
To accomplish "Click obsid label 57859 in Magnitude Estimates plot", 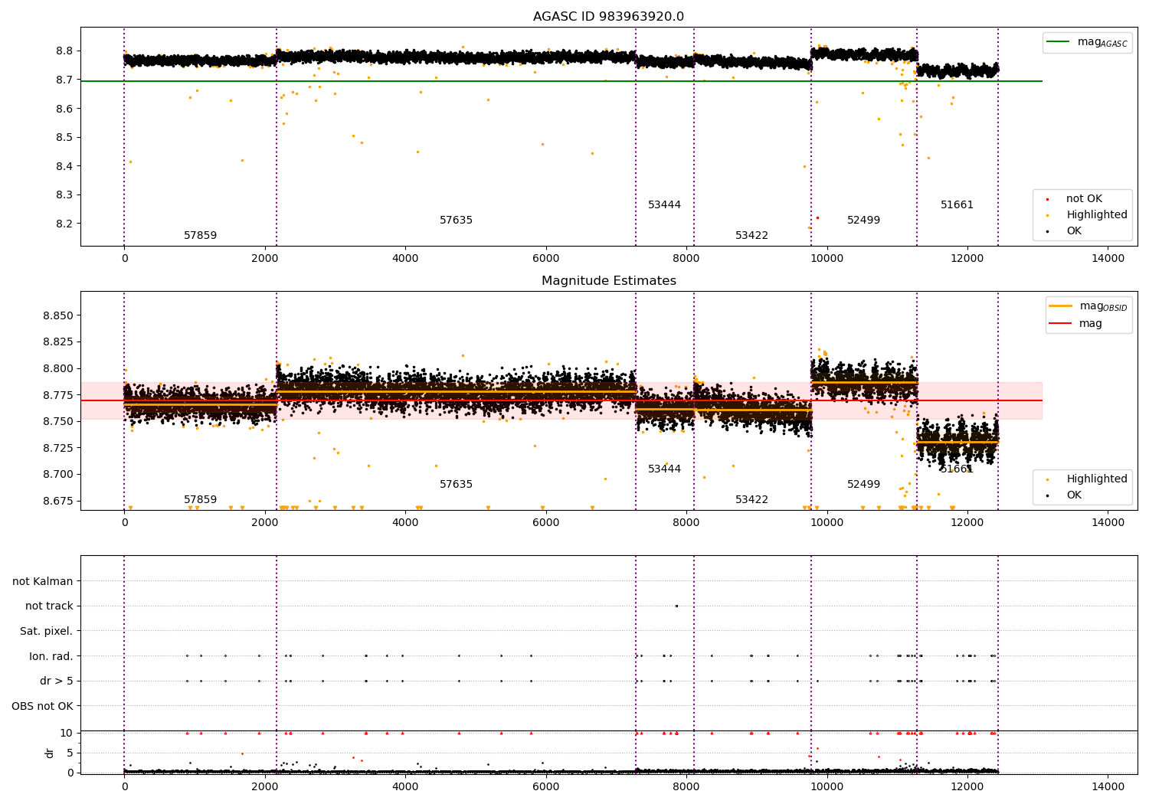I will click(x=200, y=500).
